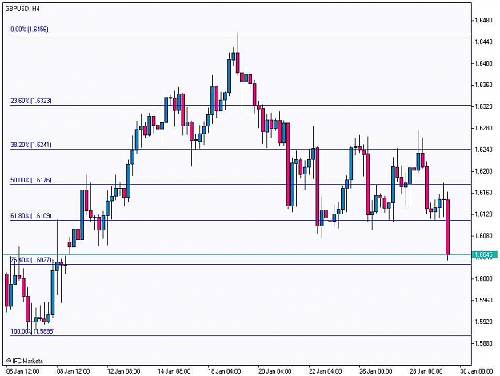Click the 14 Jan 08:00 time label
This screenshot has height=376, width=500.
[x=174, y=371]
